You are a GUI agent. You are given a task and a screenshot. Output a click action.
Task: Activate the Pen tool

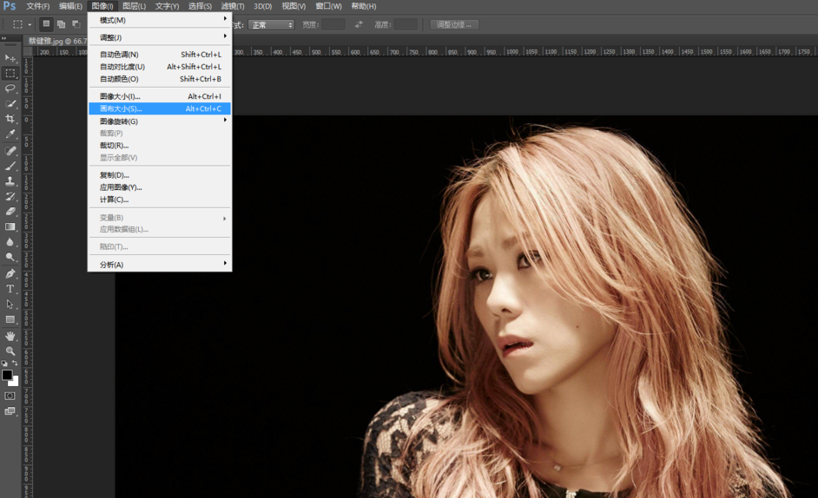(10, 273)
